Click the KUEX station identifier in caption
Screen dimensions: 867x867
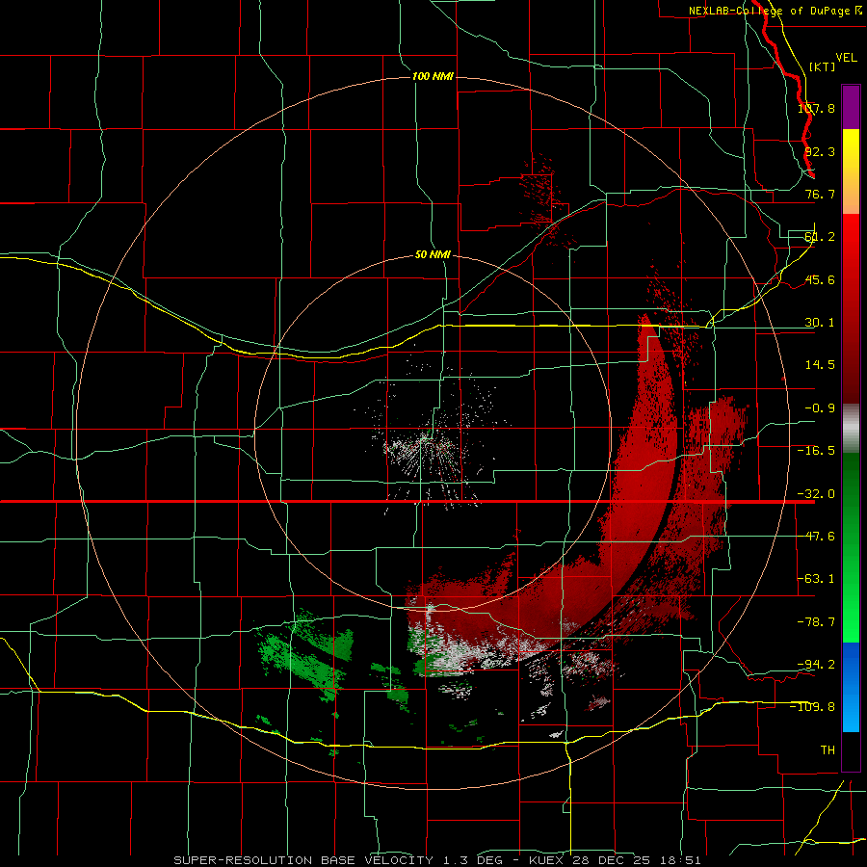point(546,860)
